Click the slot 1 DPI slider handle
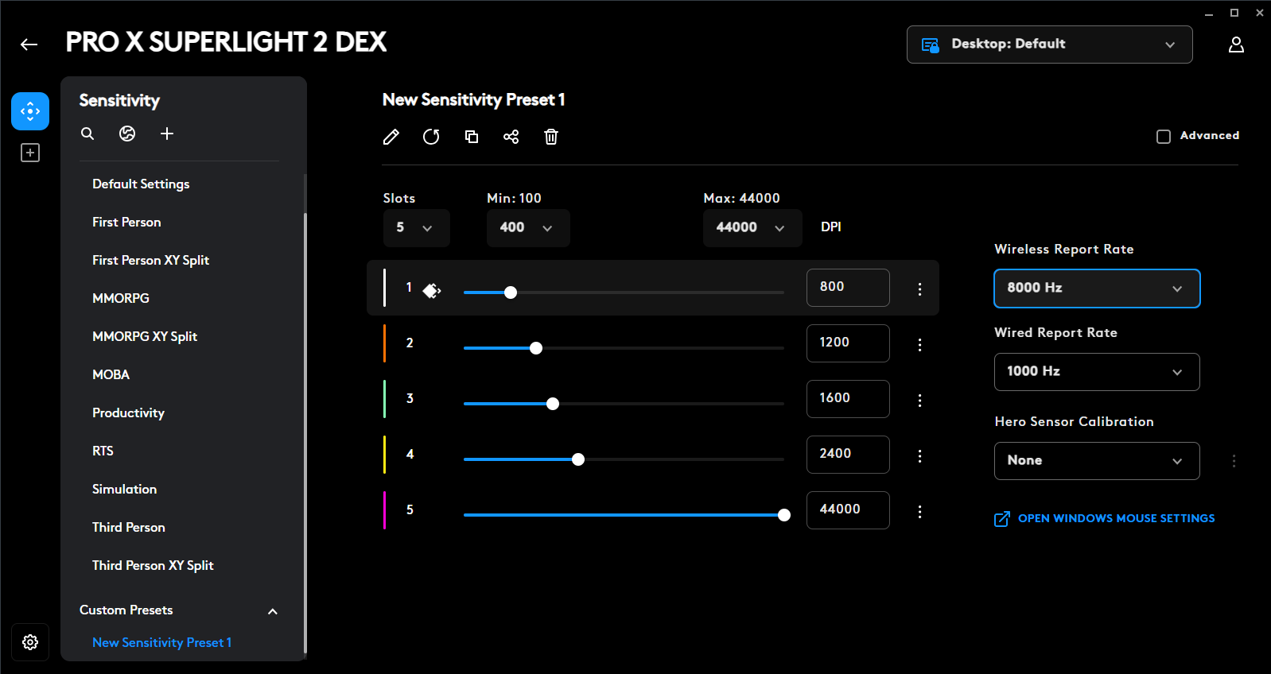Image resolution: width=1271 pixels, height=674 pixels. [511, 292]
